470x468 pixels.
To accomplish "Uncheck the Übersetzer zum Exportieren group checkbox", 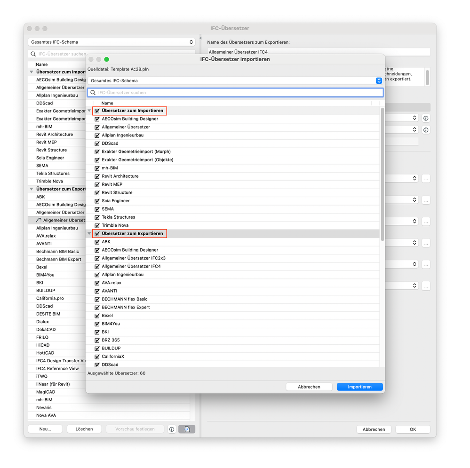I will pos(97,234).
